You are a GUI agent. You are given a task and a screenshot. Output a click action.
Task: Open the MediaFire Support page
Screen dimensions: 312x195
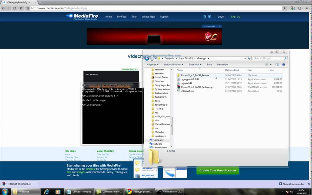tap(164, 17)
